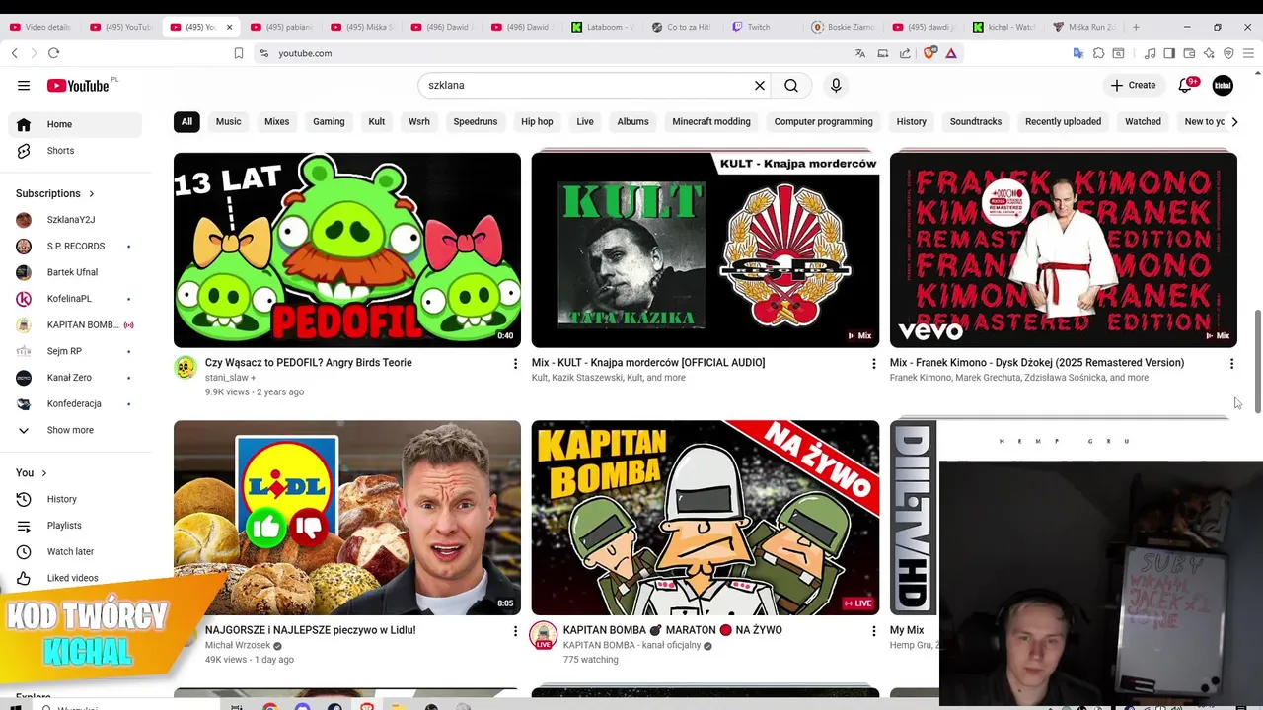Open options menu for Franek Kimono mix

[1231, 364]
